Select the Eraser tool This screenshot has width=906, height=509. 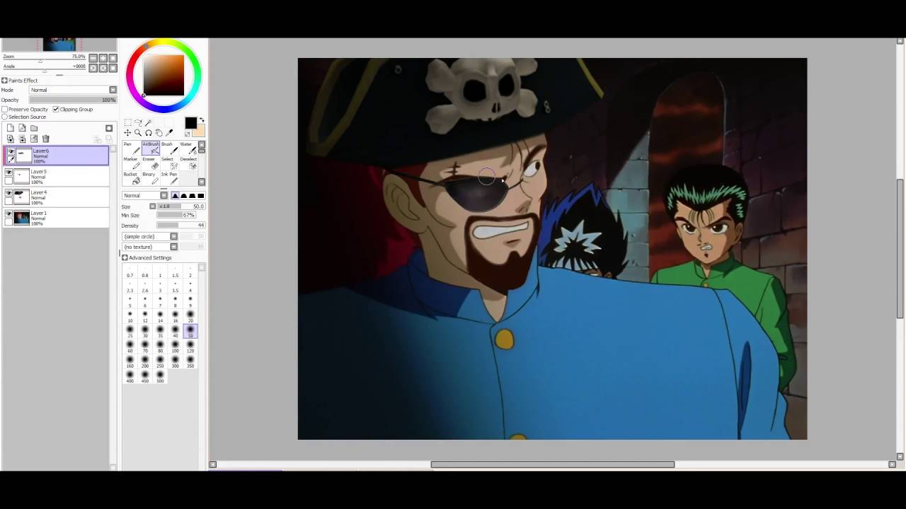[x=151, y=163]
